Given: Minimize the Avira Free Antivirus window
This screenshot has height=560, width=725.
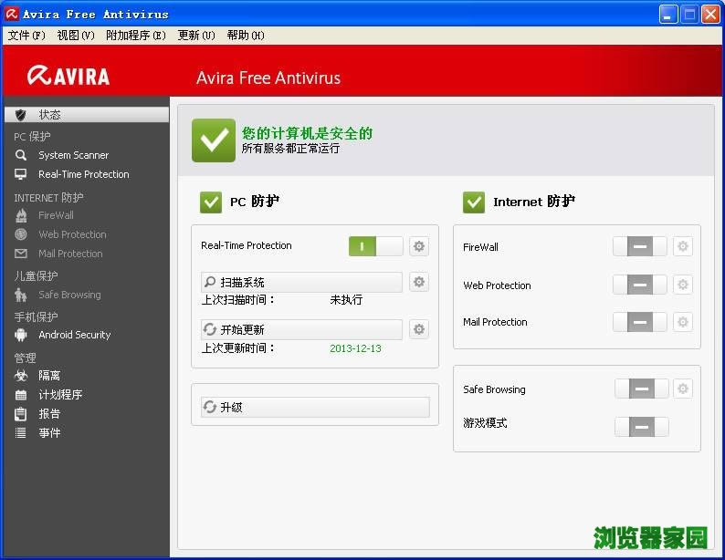Looking at the screenshot, I should pyautogui.click(x=668, y=15).
